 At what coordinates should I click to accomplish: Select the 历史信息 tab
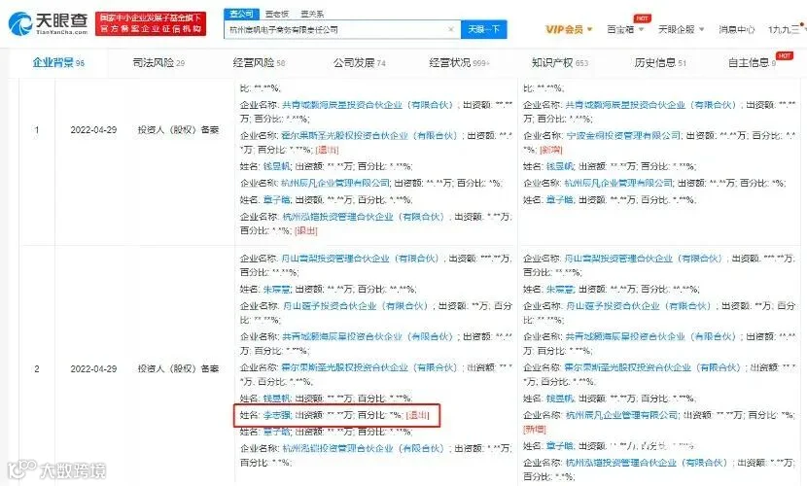pyautogui.click(x=660, y=63)
